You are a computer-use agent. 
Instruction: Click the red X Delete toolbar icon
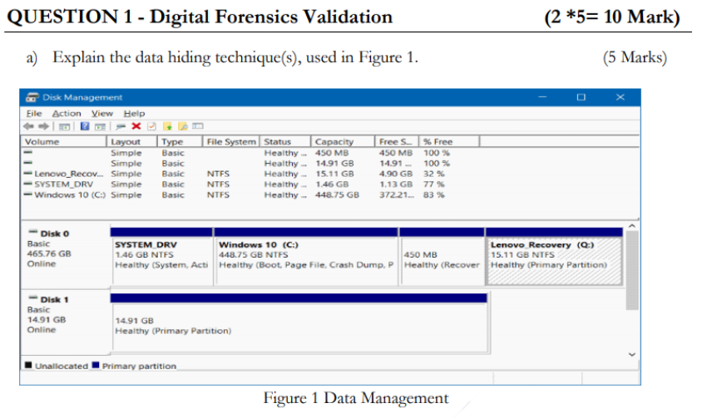point(136,126)
